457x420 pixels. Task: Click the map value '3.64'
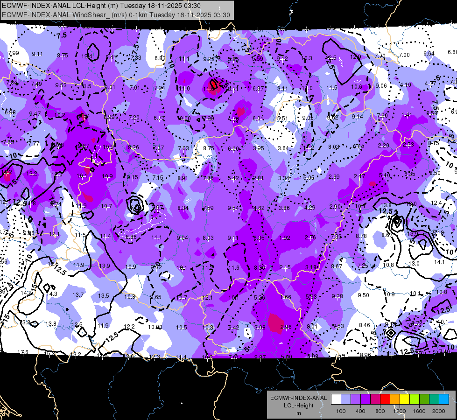coord(283,148)
